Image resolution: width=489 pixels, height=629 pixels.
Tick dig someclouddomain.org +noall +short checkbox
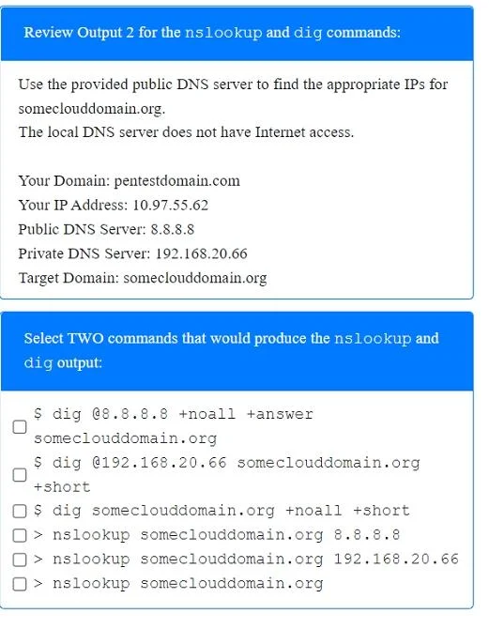click(20, 511)
